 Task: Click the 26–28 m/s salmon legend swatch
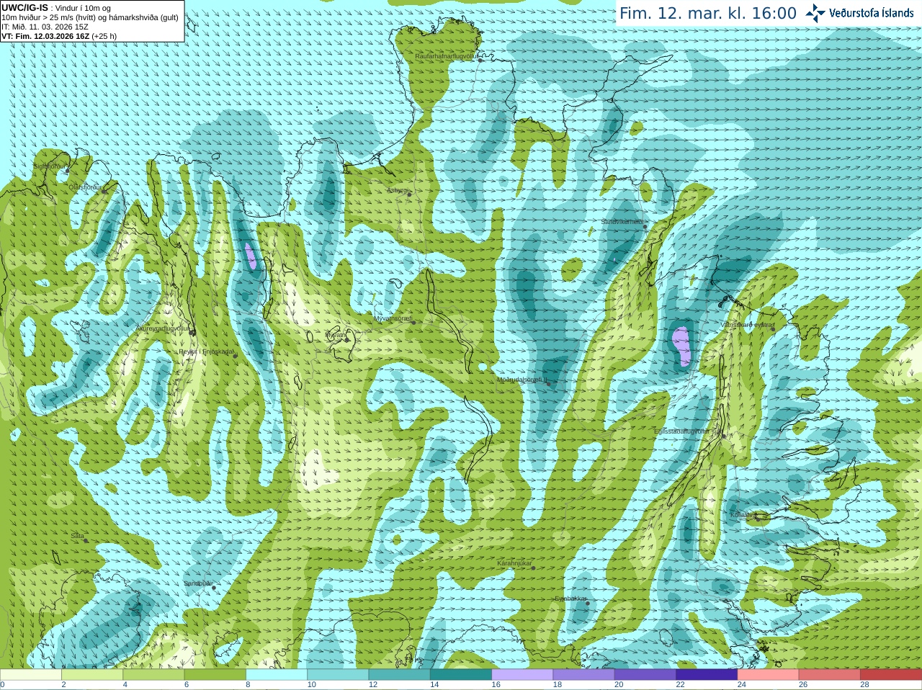829,675
